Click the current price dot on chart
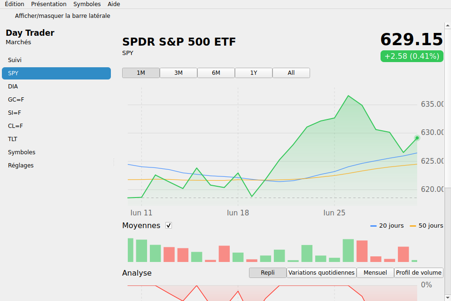 (417, 138)
